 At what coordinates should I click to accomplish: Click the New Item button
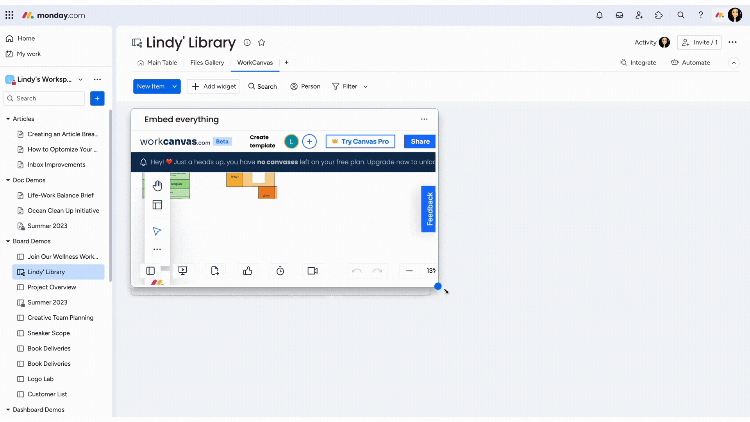151,86
